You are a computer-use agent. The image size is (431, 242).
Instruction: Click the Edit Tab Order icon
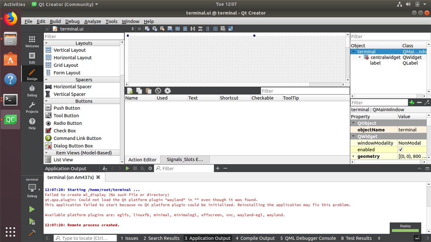pos(170,29)
